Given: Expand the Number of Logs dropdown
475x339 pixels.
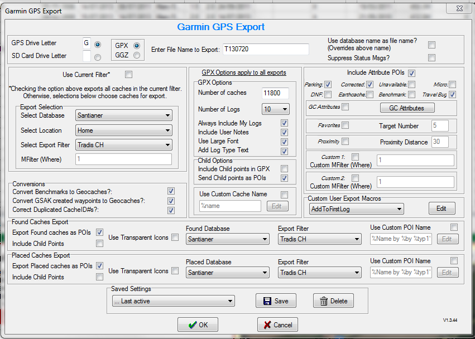Looking at the screenshot, I should 275,109.
